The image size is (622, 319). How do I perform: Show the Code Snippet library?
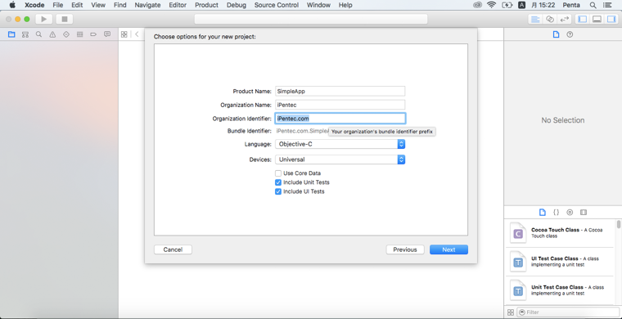557,213
